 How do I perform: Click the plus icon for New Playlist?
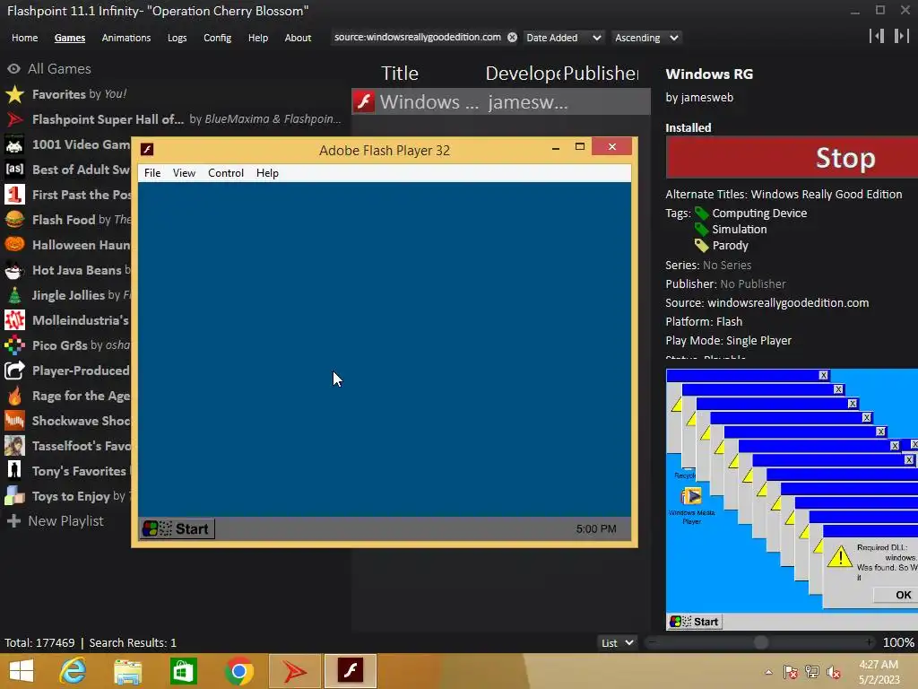pyautogui.click(x=14, y=521)
